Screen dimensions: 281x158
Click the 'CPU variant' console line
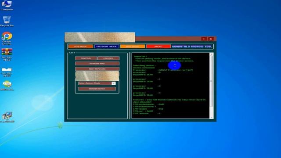point(148,109)
